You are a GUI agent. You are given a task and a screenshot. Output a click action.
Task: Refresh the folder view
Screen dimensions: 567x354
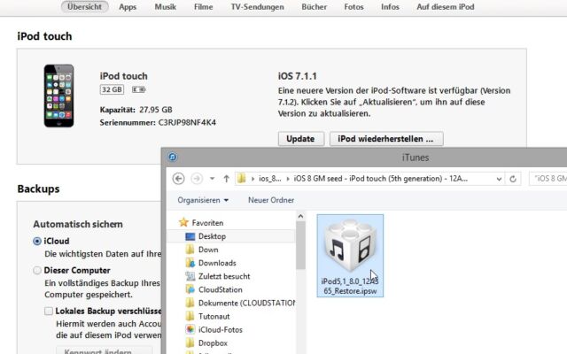click(513, 179)
